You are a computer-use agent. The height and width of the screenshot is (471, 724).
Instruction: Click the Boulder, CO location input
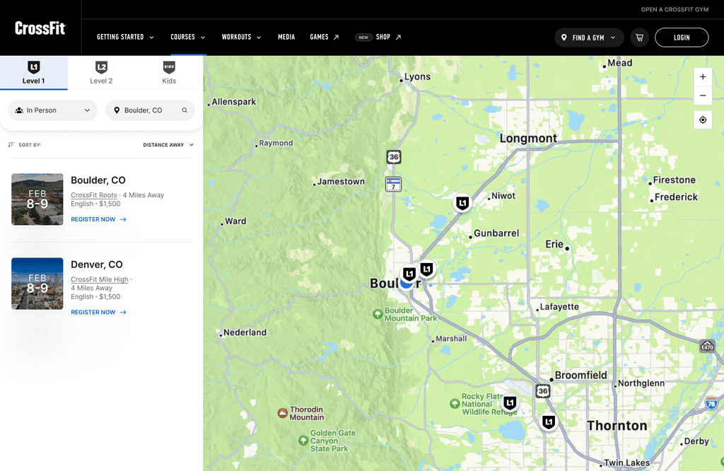tap(150, 110)
